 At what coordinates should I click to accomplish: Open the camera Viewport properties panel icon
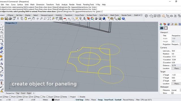161,28
